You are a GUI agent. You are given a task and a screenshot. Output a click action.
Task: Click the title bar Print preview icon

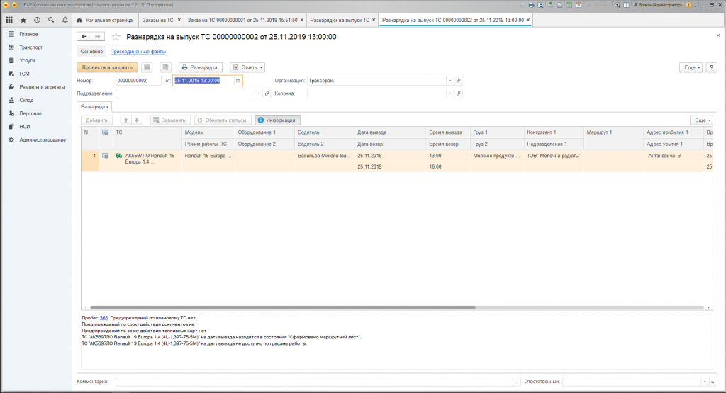[540, 5]
